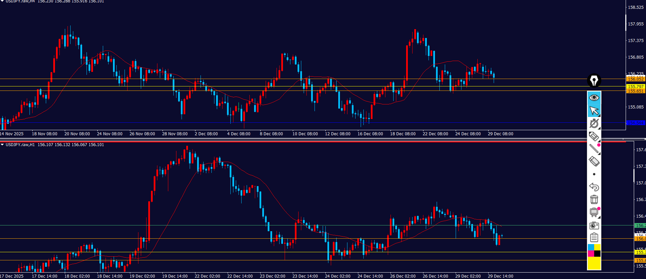Select the eraser tool
Viewport: 646px width, 279px height.
(x=594, y=161)
